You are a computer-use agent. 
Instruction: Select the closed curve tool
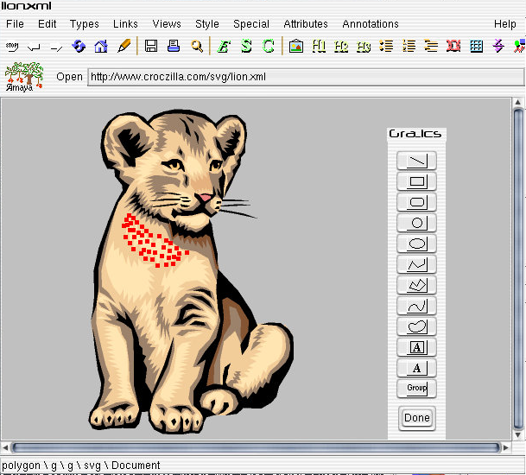coord(416,326)
